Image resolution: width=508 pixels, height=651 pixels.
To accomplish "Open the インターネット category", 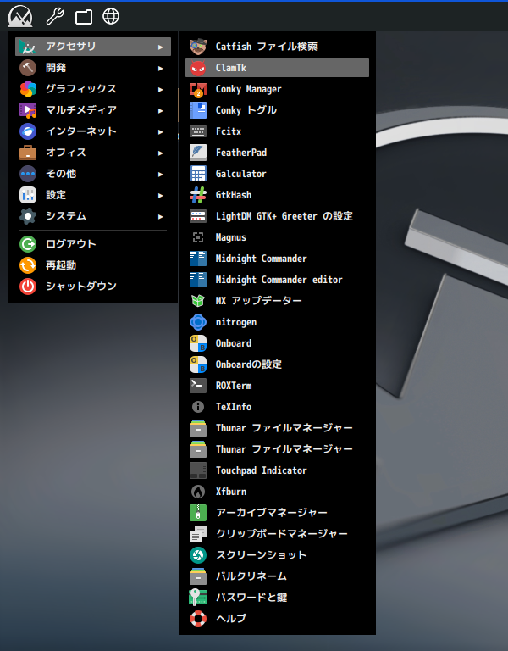I will pos(93,131).
